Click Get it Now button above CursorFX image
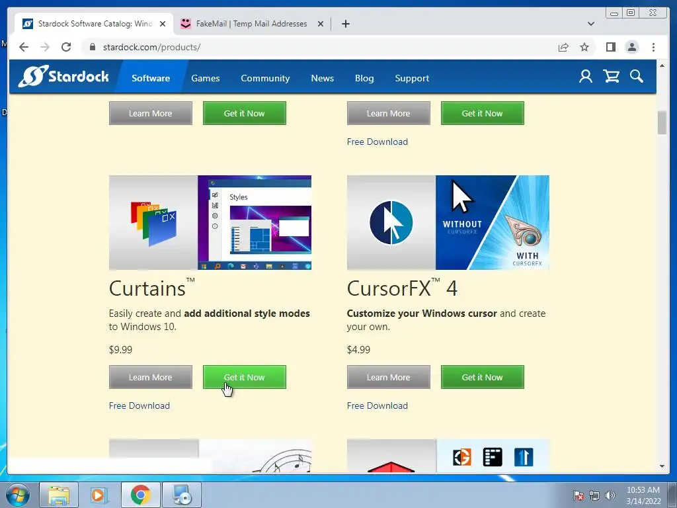 (482, 113)
